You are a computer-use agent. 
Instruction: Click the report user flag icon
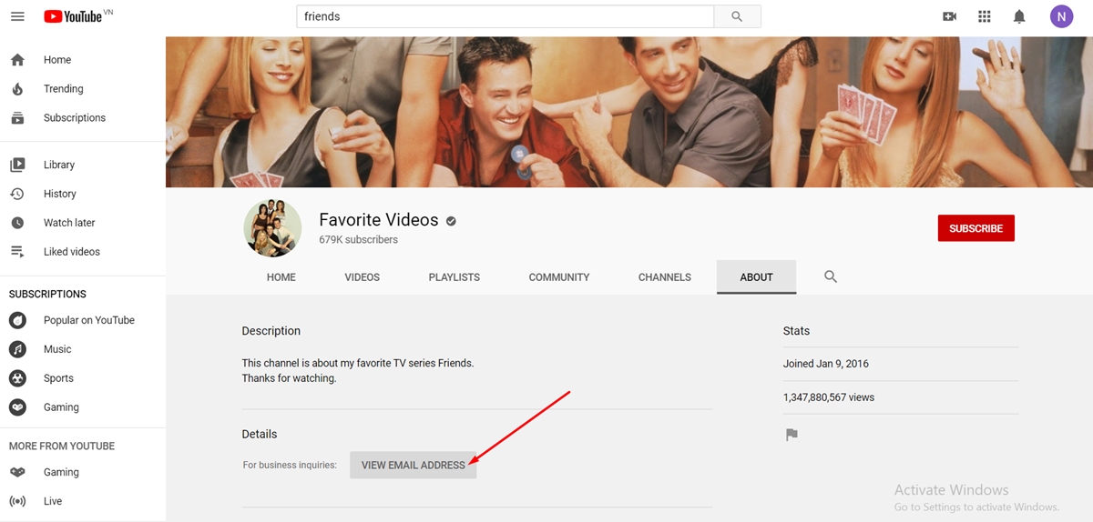click(792, 435)
